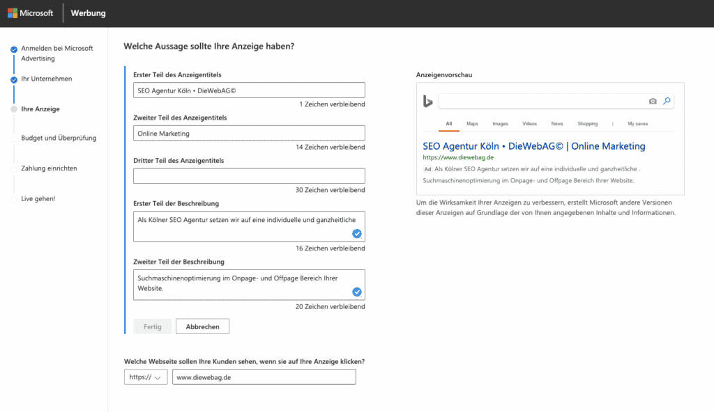Open the https://www.diewebag.de preview link
Screen dimensions: 714x412
tap(458, 157)
